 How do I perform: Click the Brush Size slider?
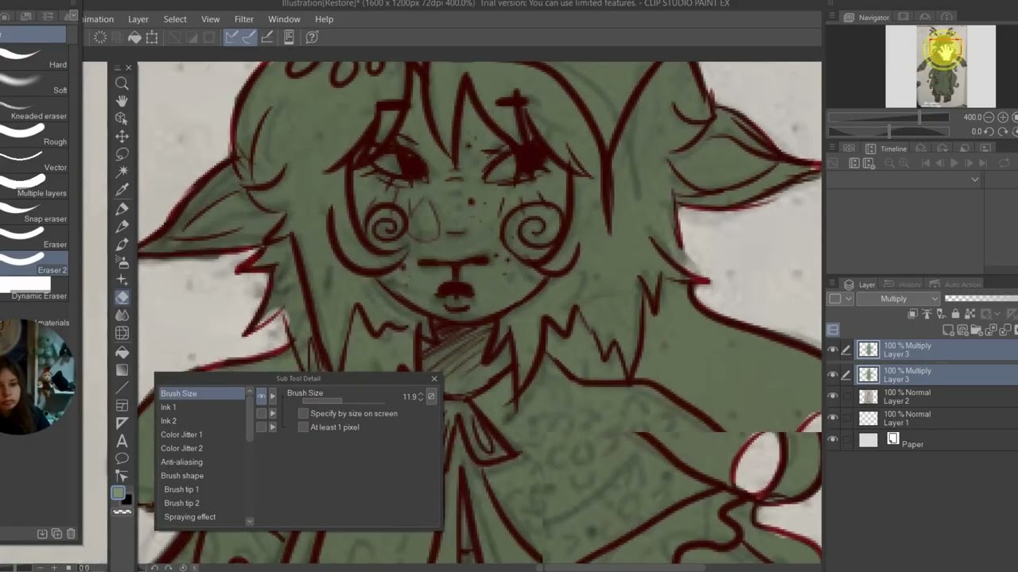click(x=344, y=401)
